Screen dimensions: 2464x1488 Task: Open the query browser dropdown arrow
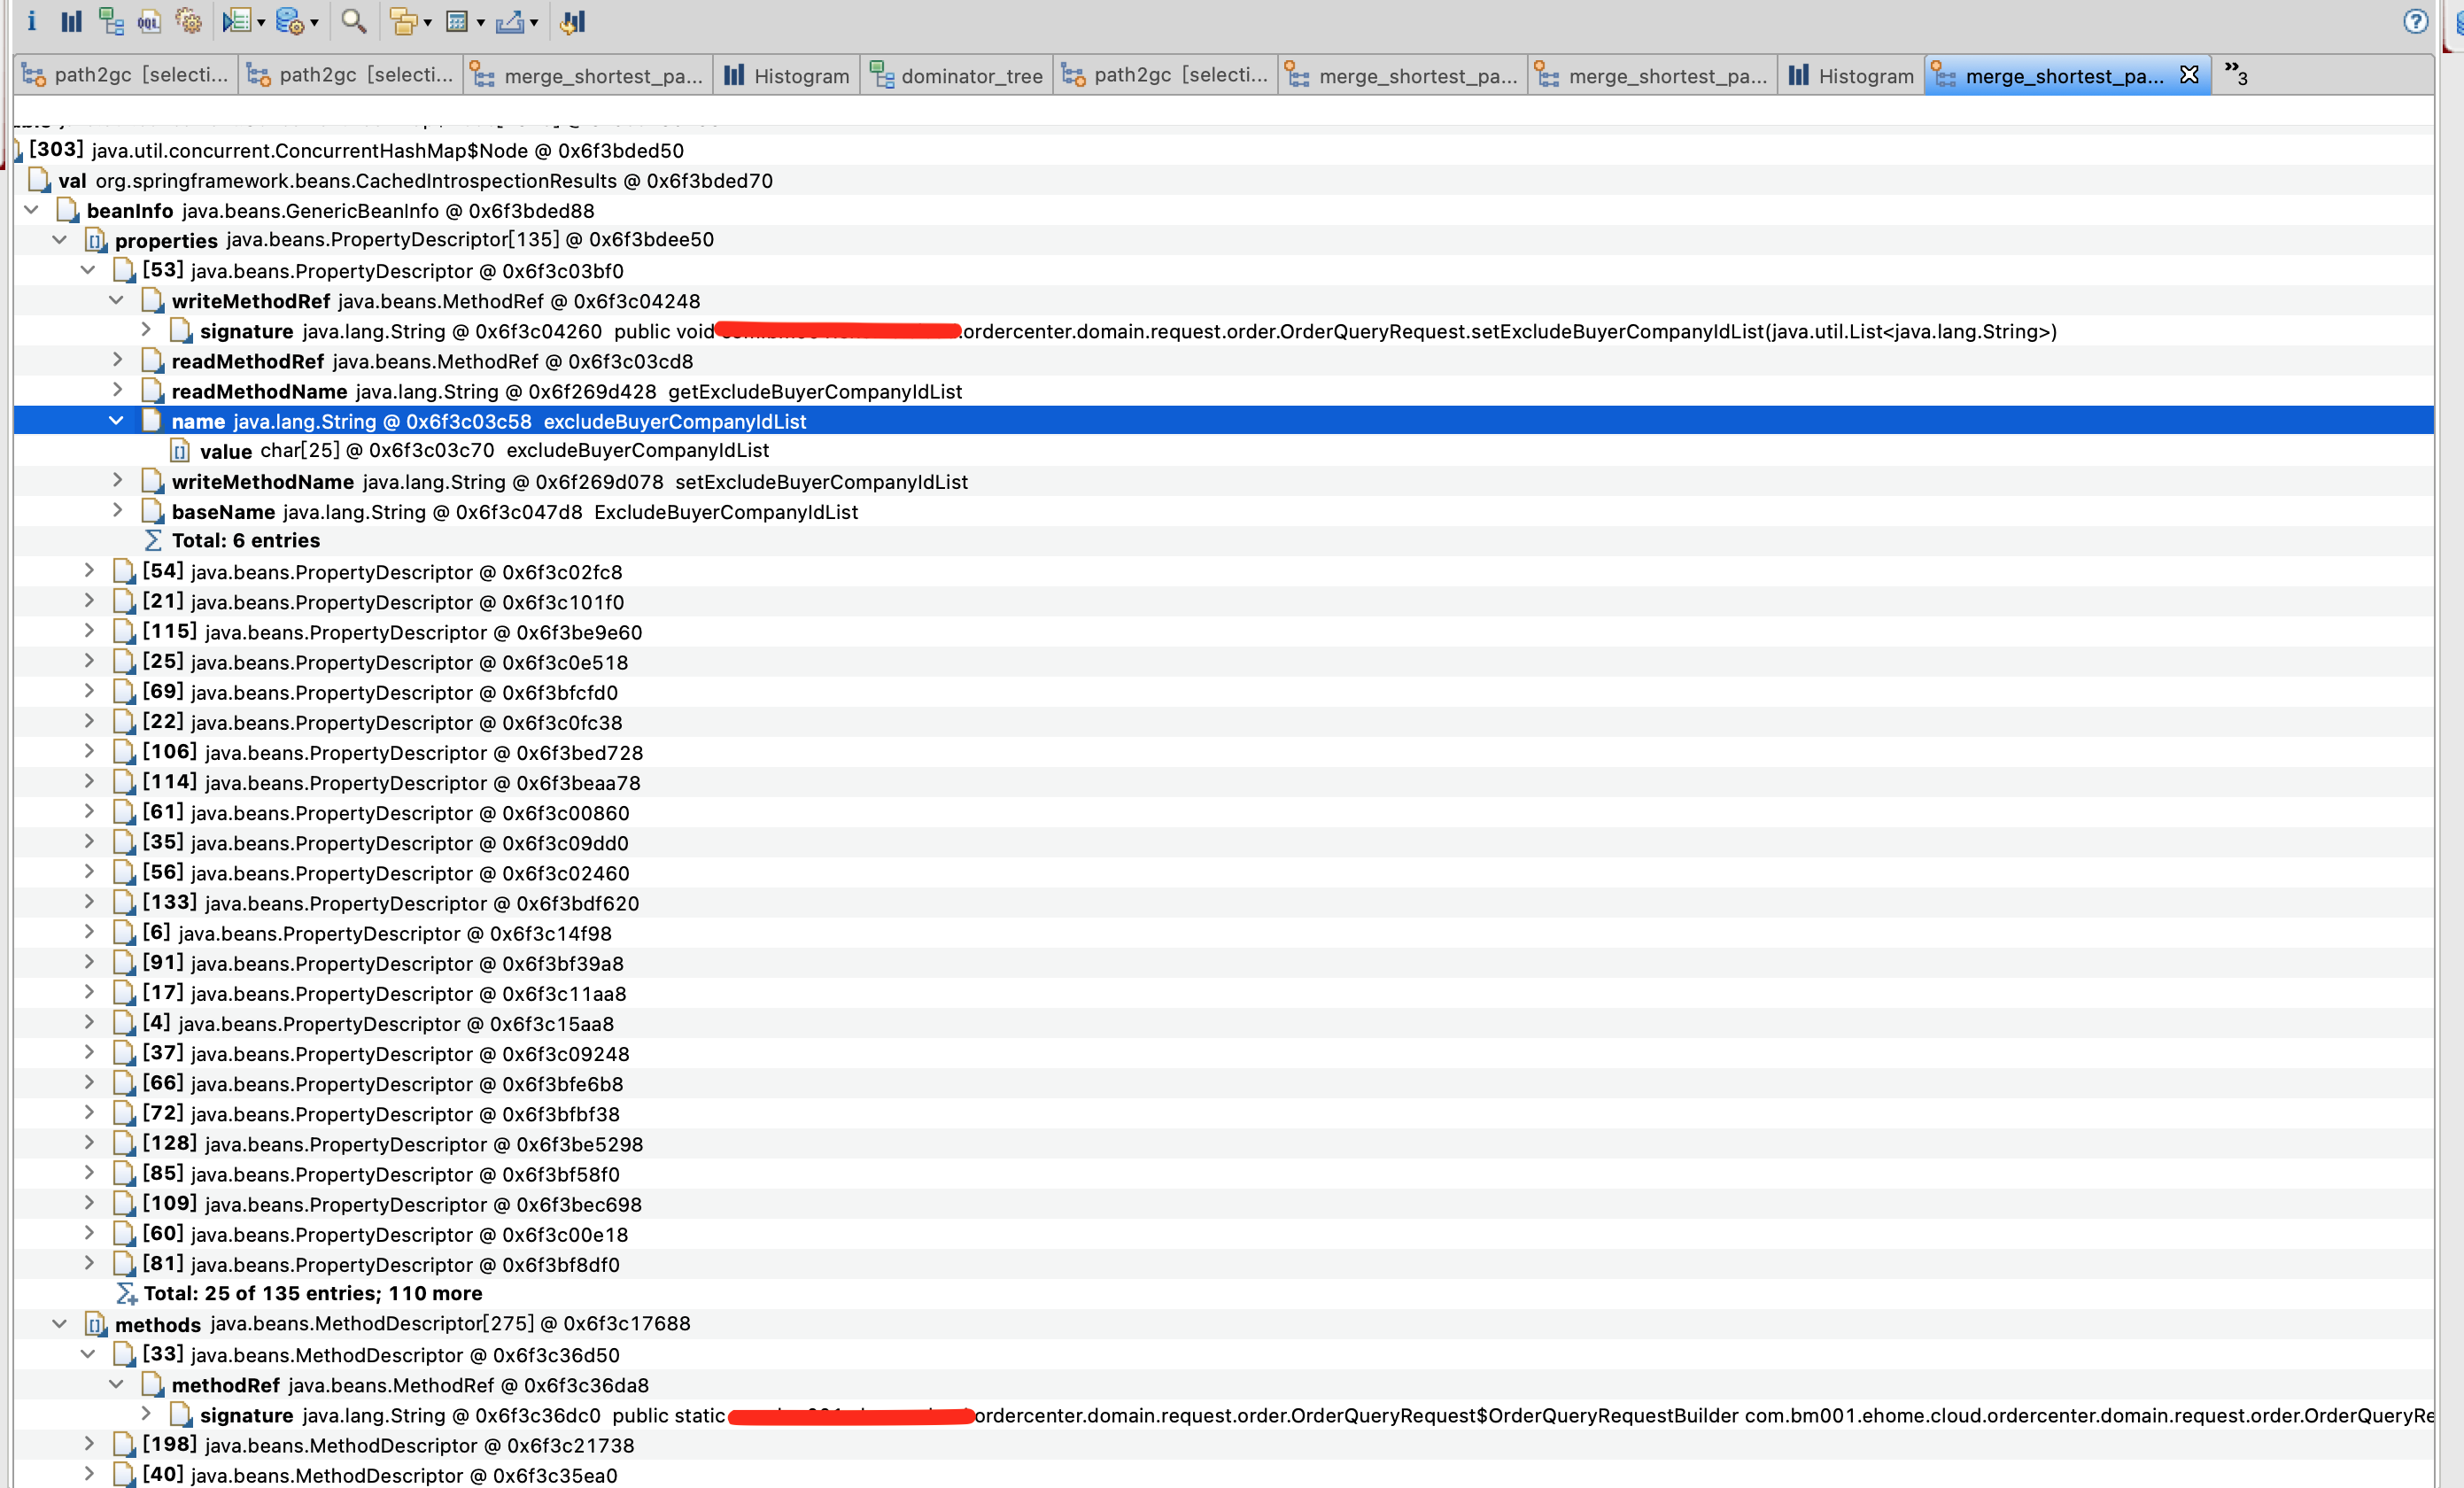(314, 22)
